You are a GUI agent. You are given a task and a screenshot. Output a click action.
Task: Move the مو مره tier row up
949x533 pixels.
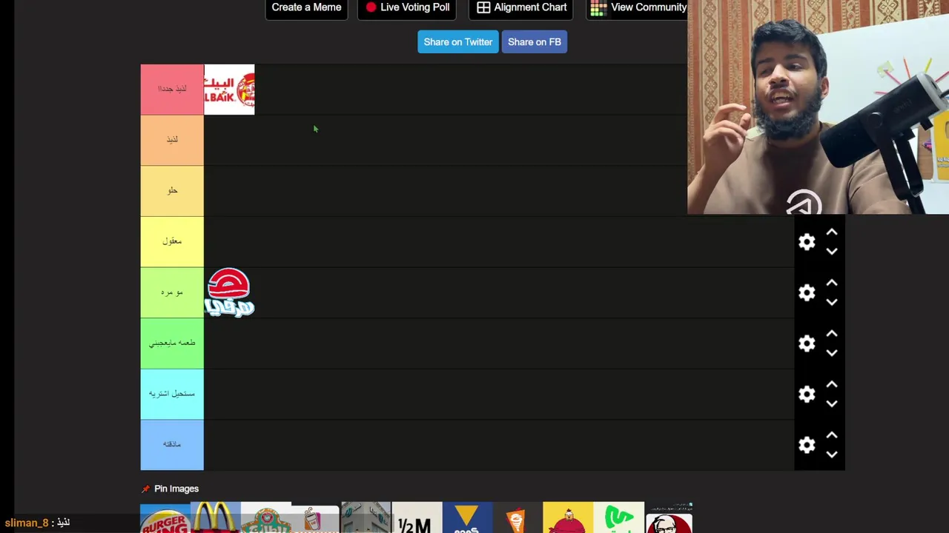click(832, 284)
